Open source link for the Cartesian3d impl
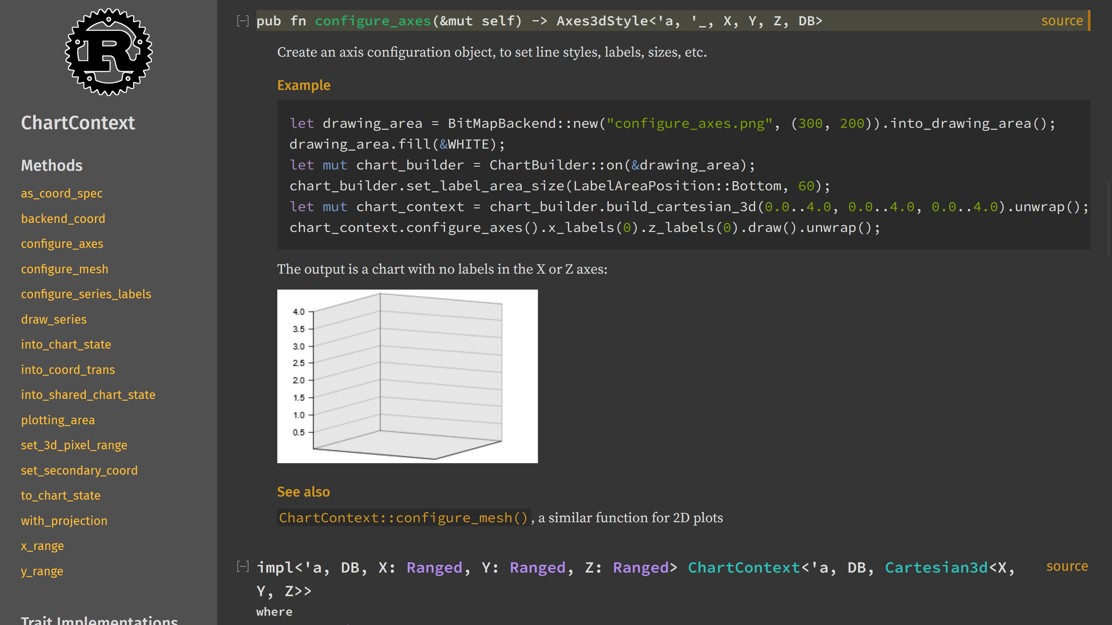The height and width of the screenshot is (625, 1112). click(1067, 566)
